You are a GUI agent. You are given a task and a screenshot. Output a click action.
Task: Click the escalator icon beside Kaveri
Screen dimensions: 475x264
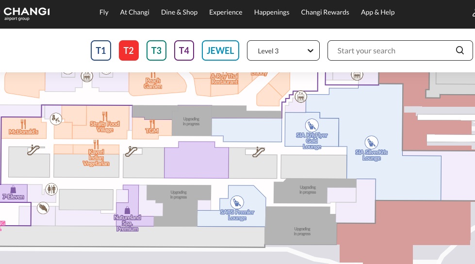131,151
